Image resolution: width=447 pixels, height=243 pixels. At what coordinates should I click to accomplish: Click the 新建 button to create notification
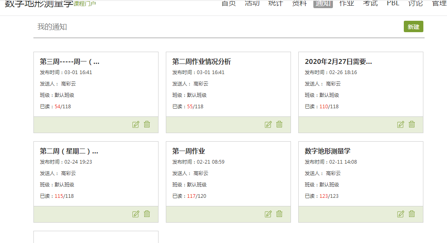pyautogui.click(x=413, y=27)
